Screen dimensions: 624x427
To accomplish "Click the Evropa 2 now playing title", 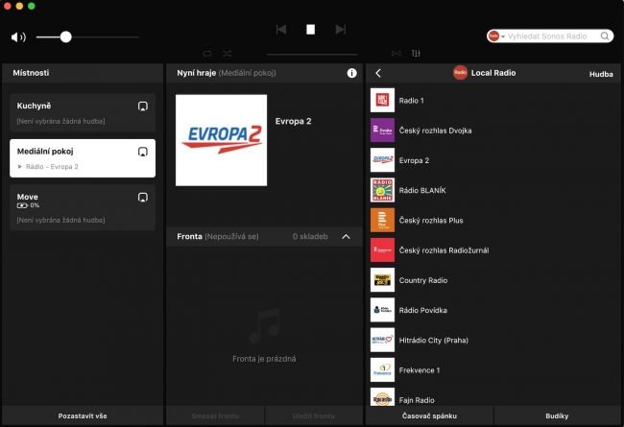I will [294, 121].
